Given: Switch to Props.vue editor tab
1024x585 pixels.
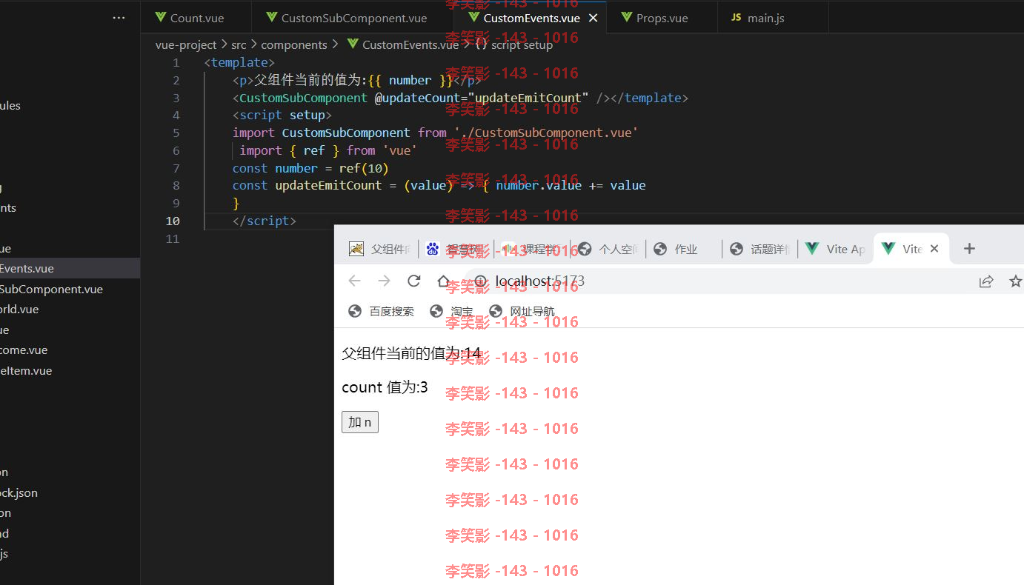Looking at the screenshot, I should [x=662, y=18].
